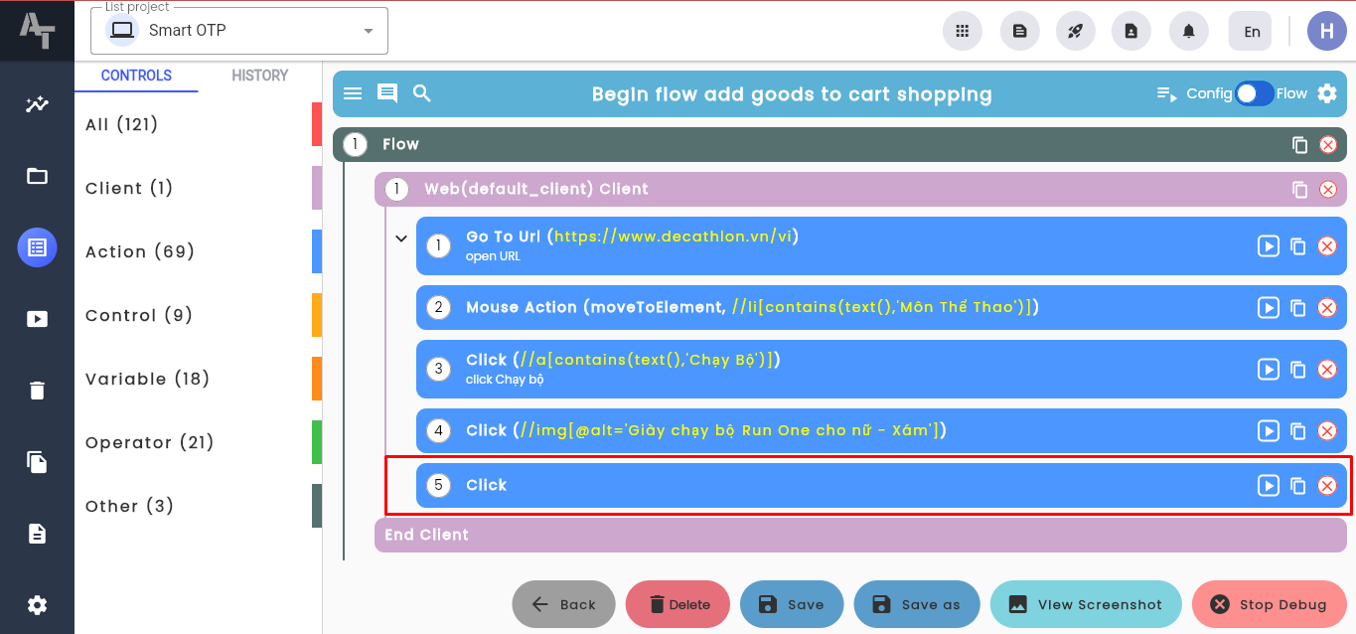Open the apps grid icon in header

pyautogui.click(x=962, y=31)
